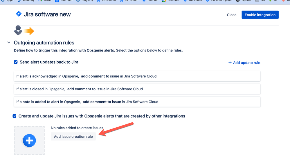
Task: Click the Opsgenie person icon below title
Action: [x=18, y=30]
